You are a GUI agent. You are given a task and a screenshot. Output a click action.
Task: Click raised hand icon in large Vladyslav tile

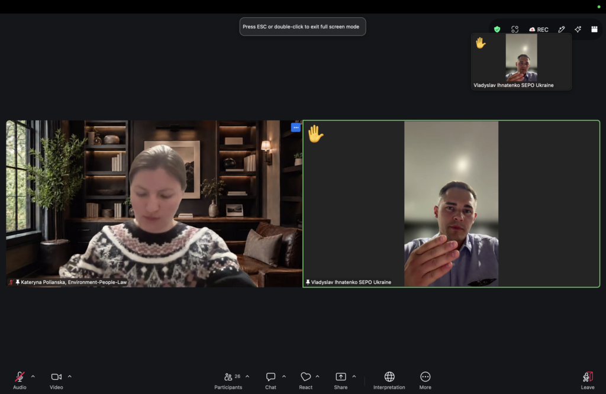(315, 134)
